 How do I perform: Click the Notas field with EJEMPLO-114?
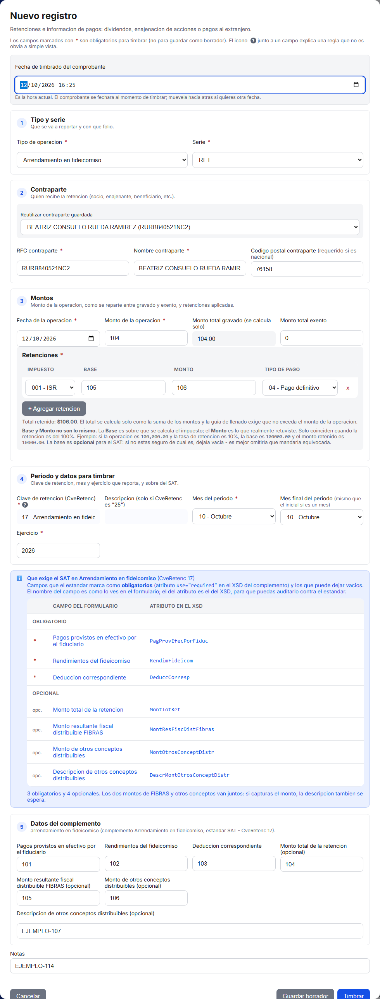click(x=190, y=966)
